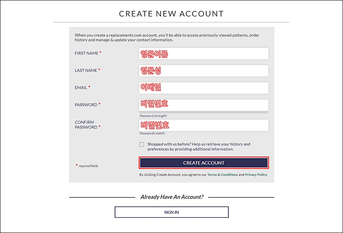Click the CONFIRM PASSWORD label
Image resolution: width=343 pixels, height=233 pixels.
click(86, 125)
